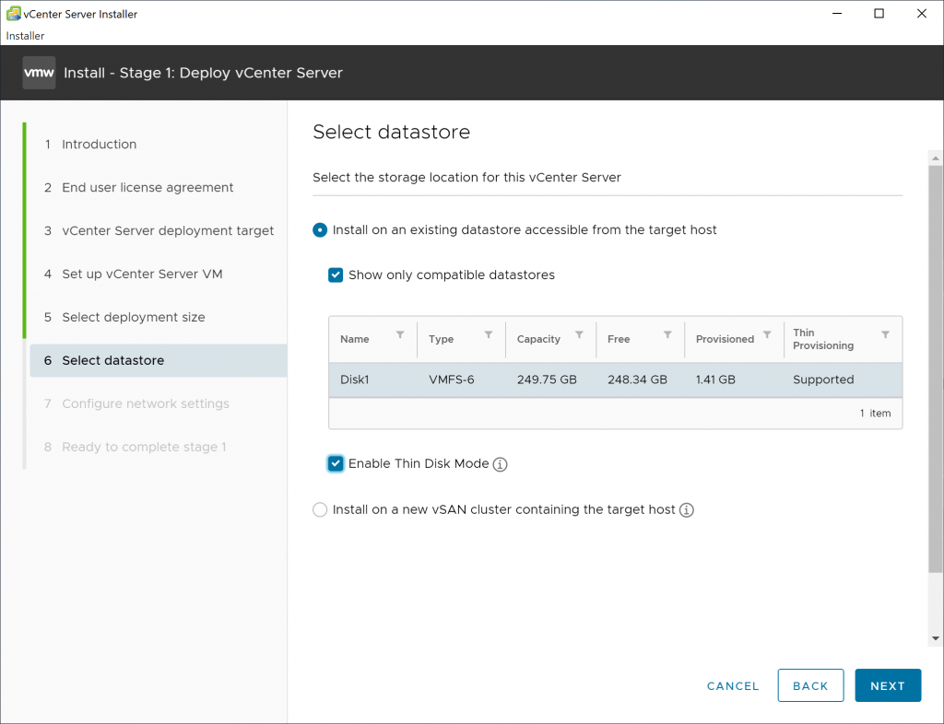The height and width of the screenshot is (724, 944).
Task: Select install on new vSAN cluster option
Action: (320, 510)
